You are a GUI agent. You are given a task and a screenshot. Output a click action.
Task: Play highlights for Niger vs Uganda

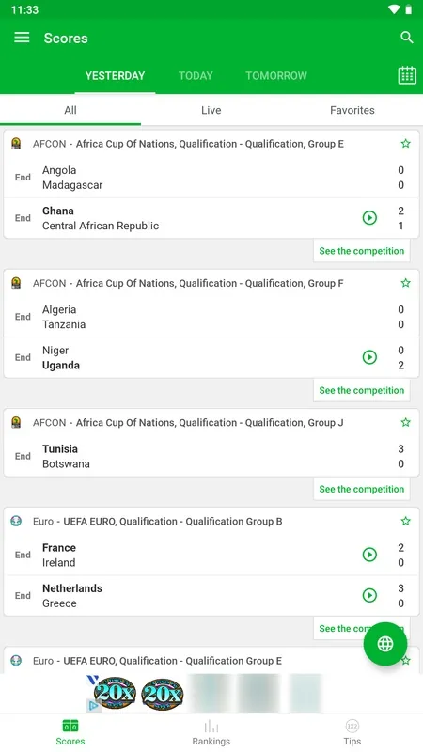coord(369,357)
